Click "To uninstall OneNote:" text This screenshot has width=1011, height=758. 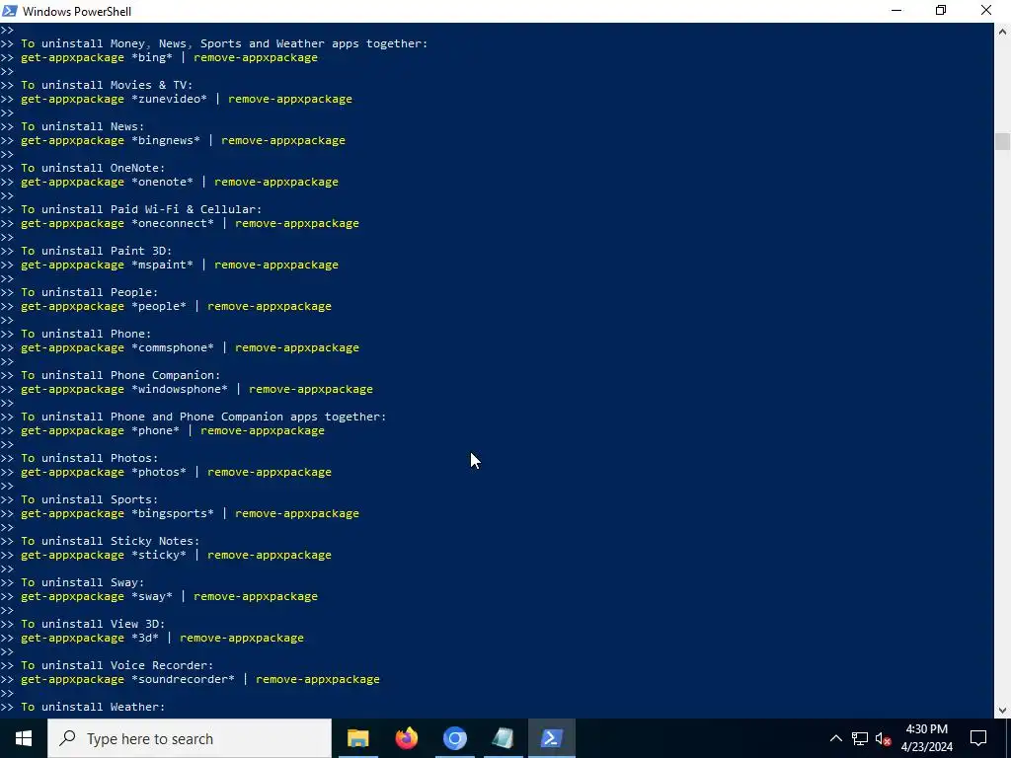tap(93, 168)
